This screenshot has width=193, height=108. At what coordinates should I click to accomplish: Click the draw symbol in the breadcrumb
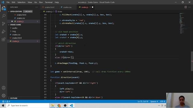tap(59, 11)
